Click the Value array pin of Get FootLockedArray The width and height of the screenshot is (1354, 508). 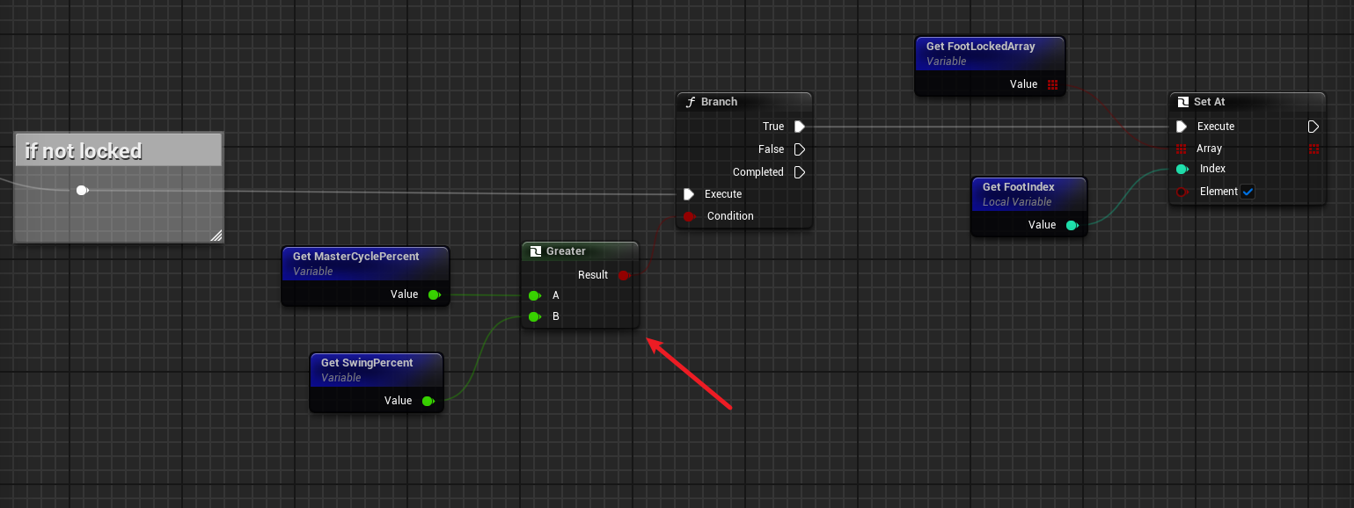(1052, 84)
